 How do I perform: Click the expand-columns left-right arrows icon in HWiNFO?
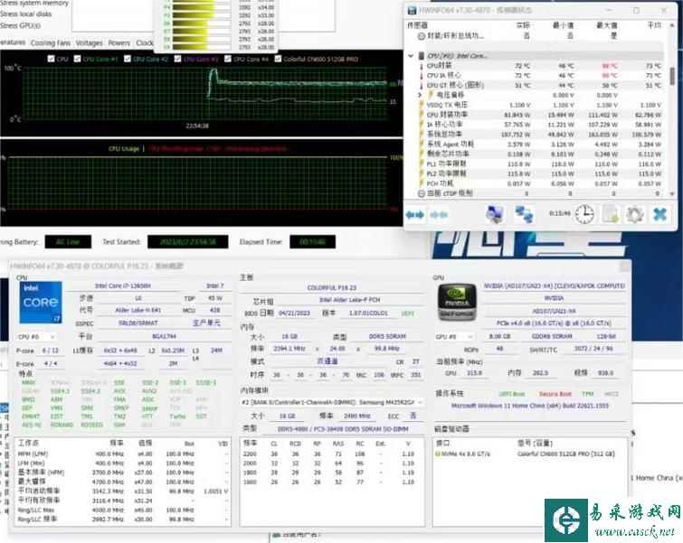coord(414,214)
